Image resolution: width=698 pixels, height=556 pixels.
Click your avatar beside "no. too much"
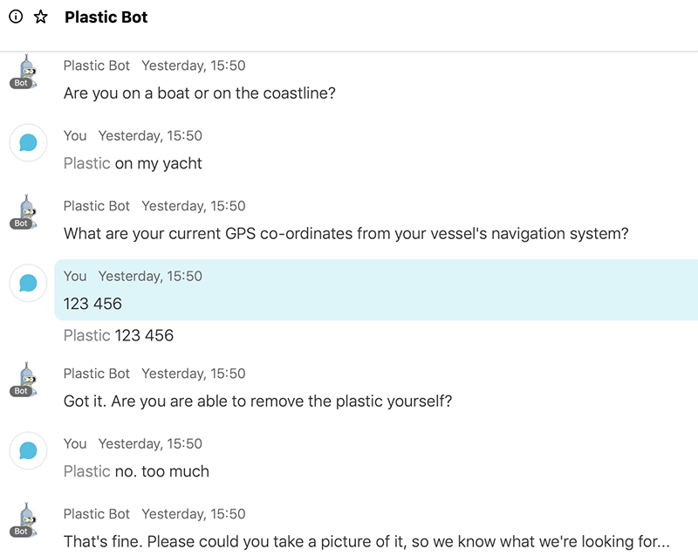(28, 450)
